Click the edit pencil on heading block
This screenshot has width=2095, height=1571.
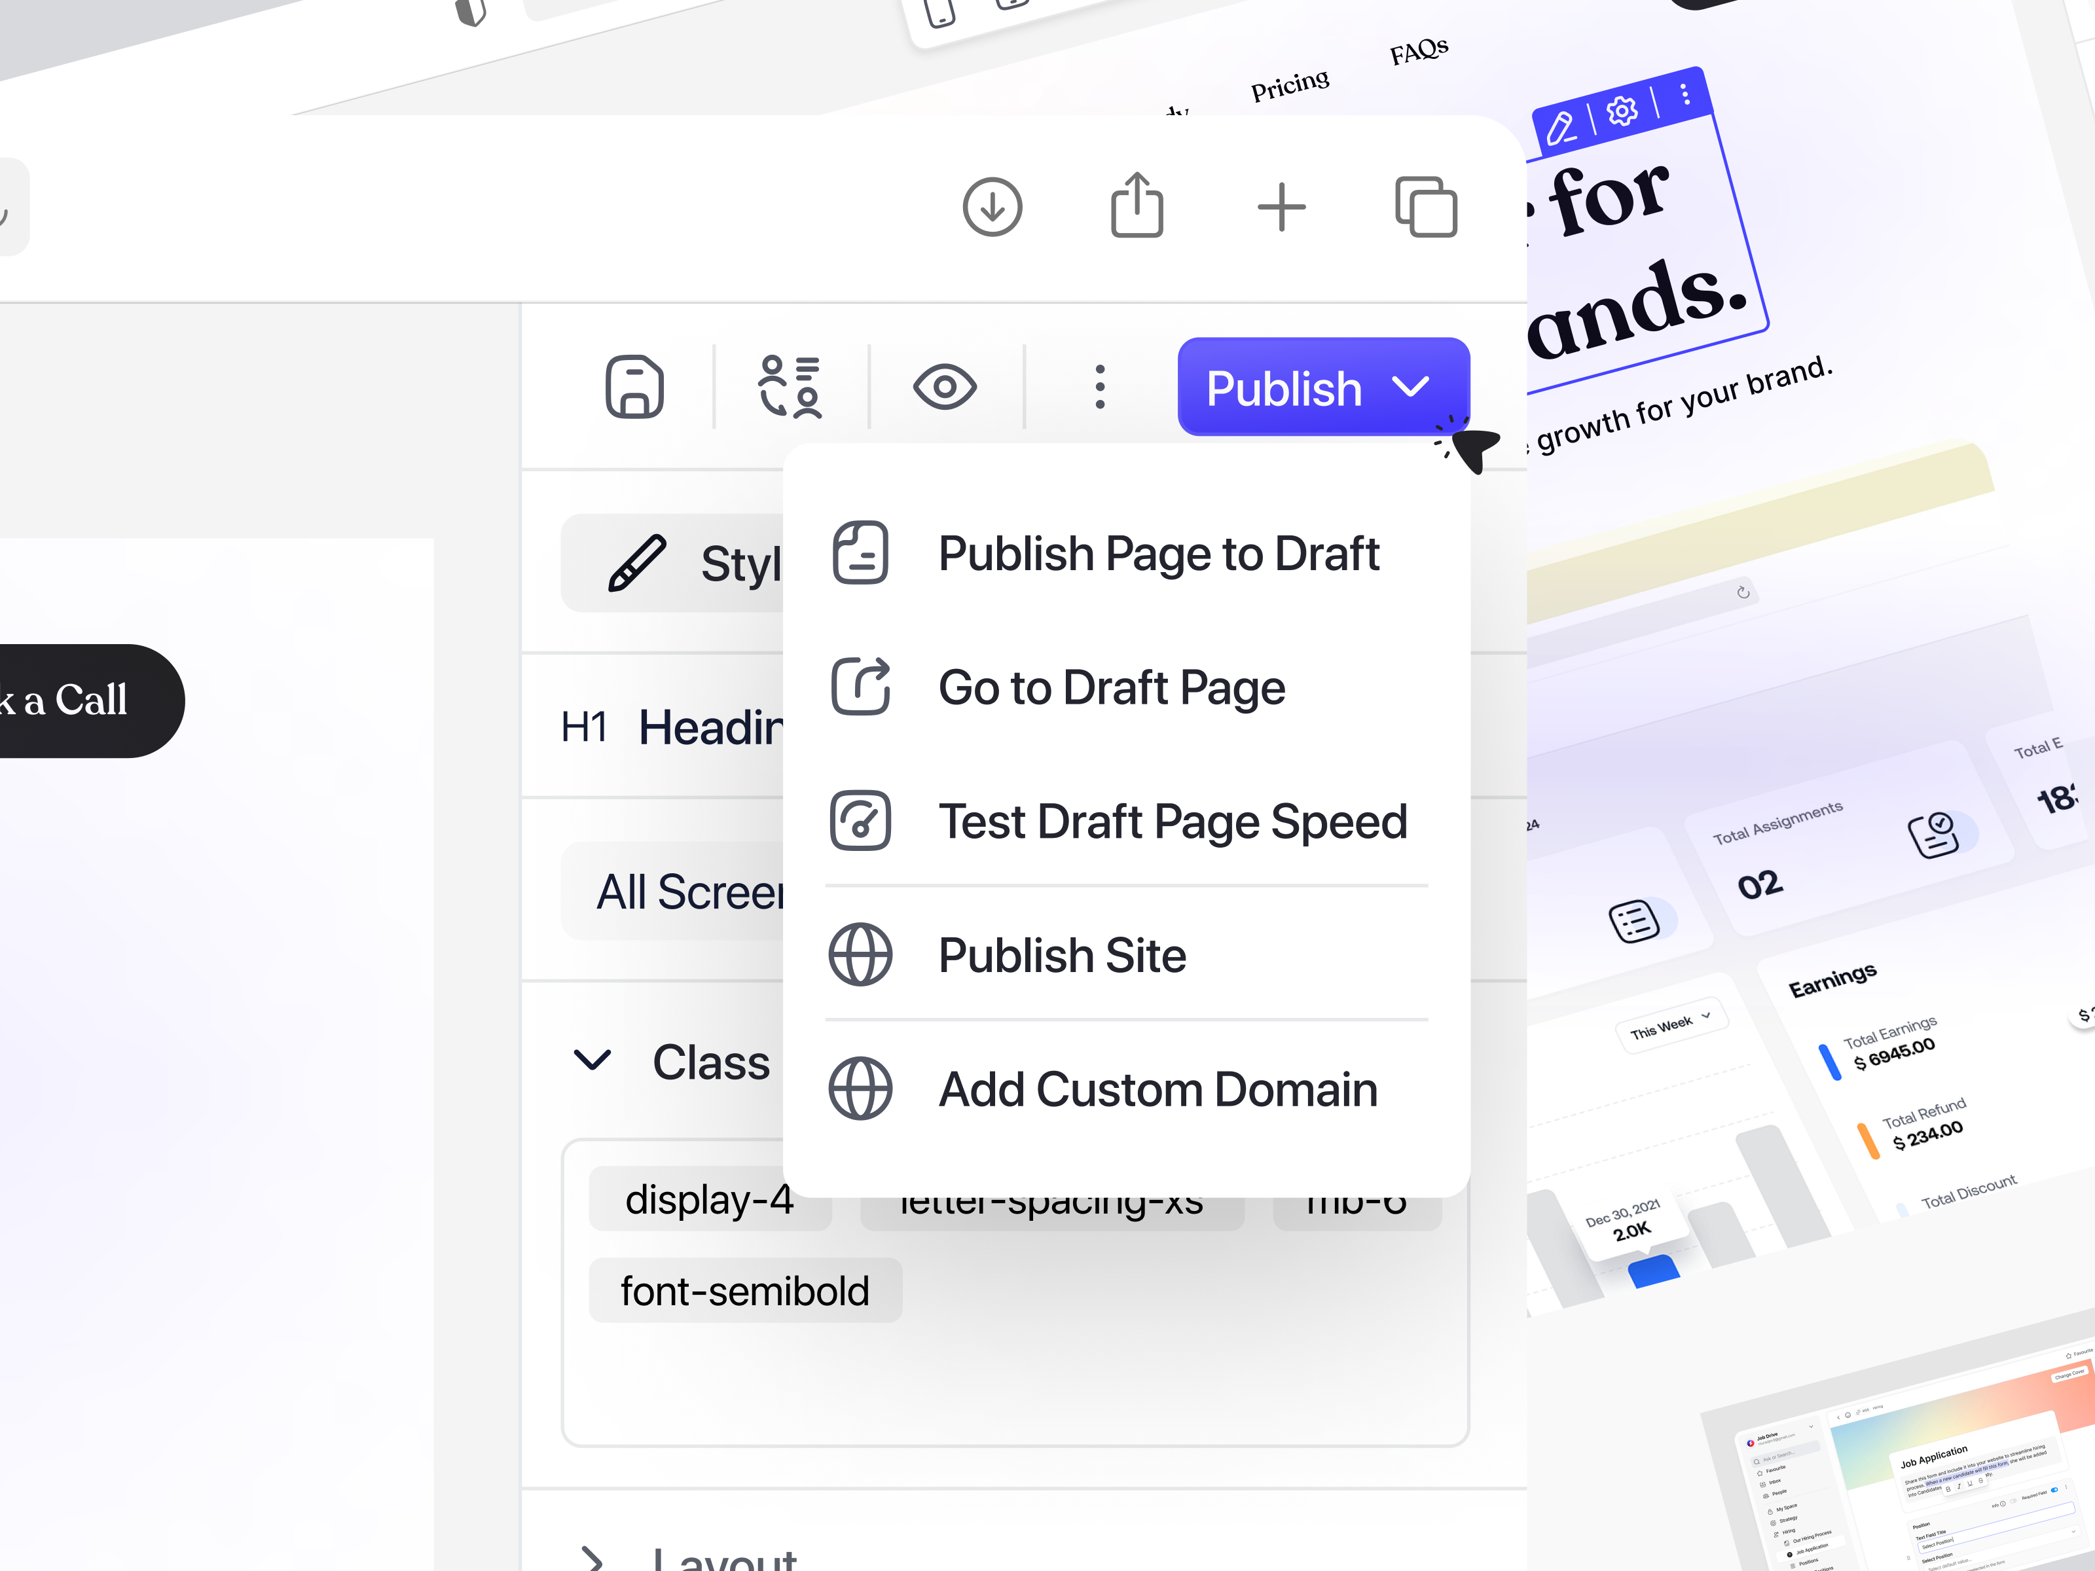[1560, 128]
